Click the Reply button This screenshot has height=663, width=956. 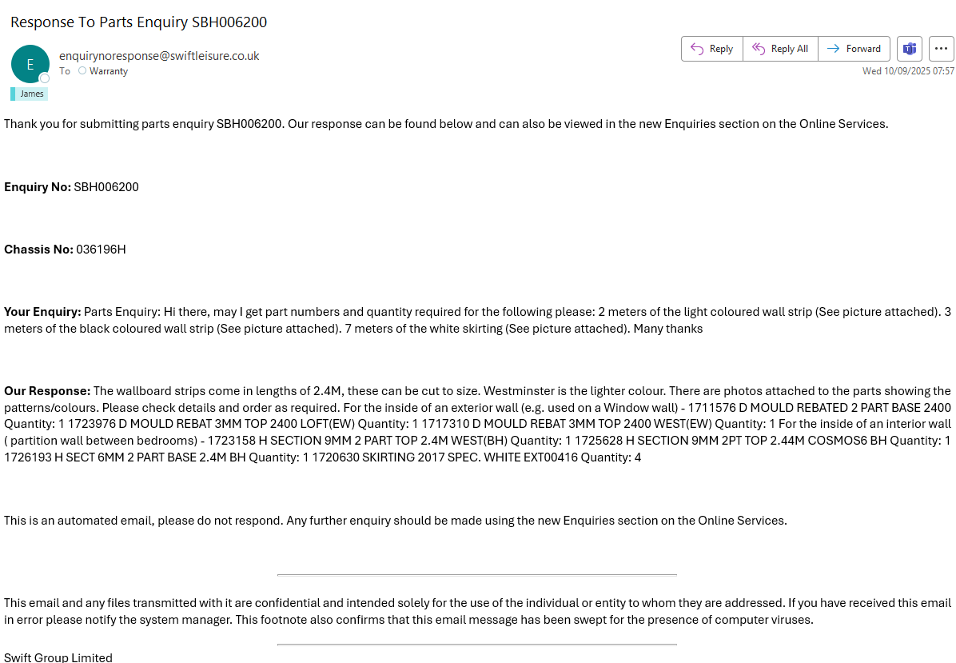[x=711, y=49]
